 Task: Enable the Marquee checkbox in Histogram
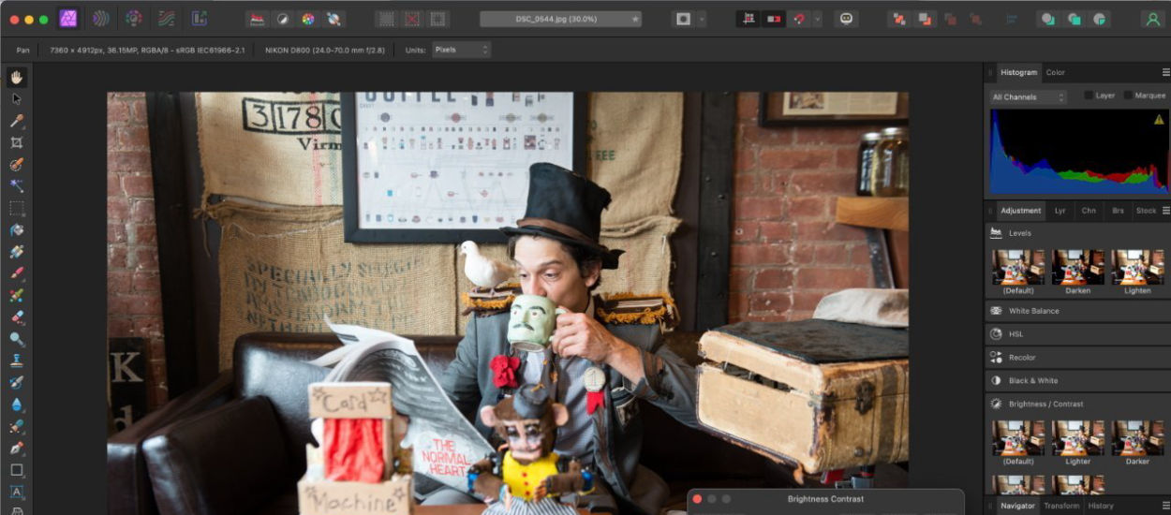pyautogui.click(x=1128, y=96)
